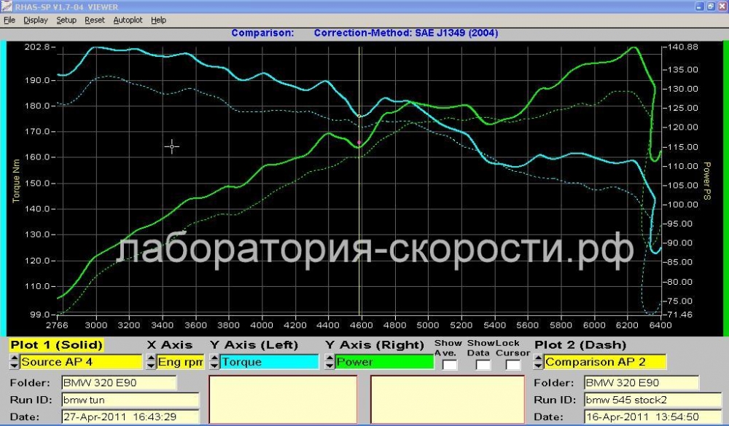Click the Comparison AP 2 spinner arrows
The width and height of the screenshot is (729, 426).
click(x=538, y=362)
